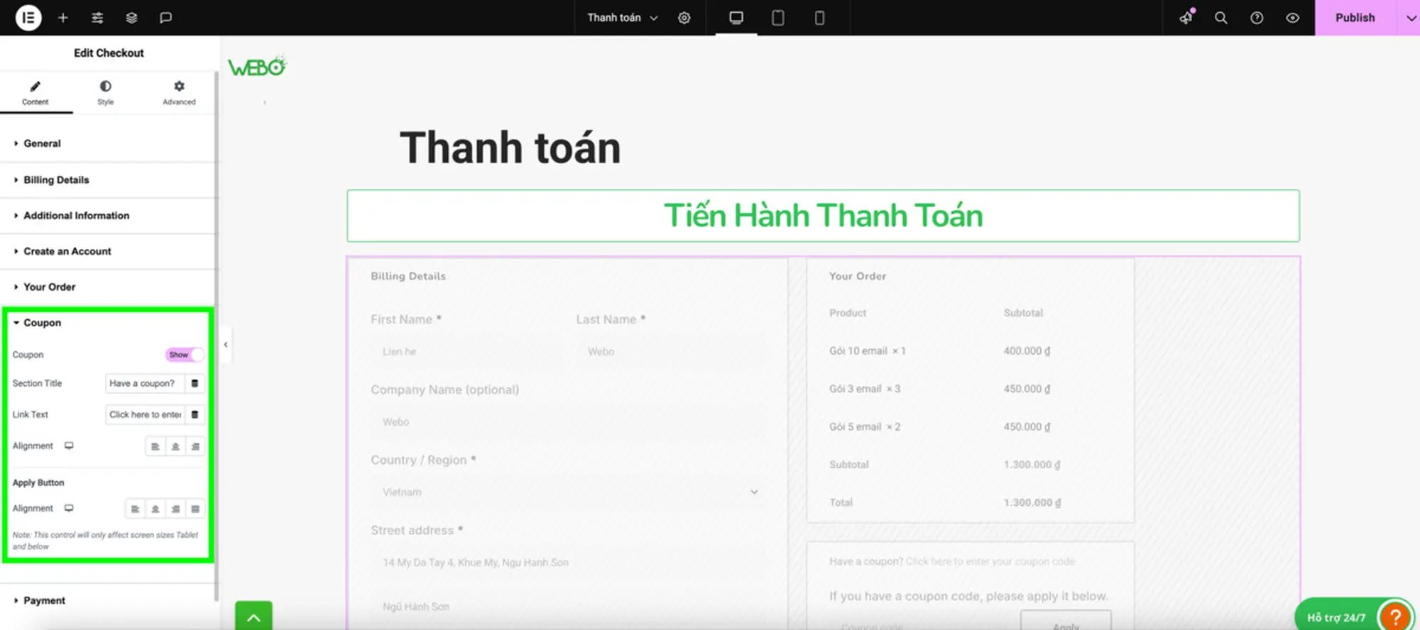1420x630 pixels.
Task: Open page settings gear in top bar
Action: tap(684, 18)
